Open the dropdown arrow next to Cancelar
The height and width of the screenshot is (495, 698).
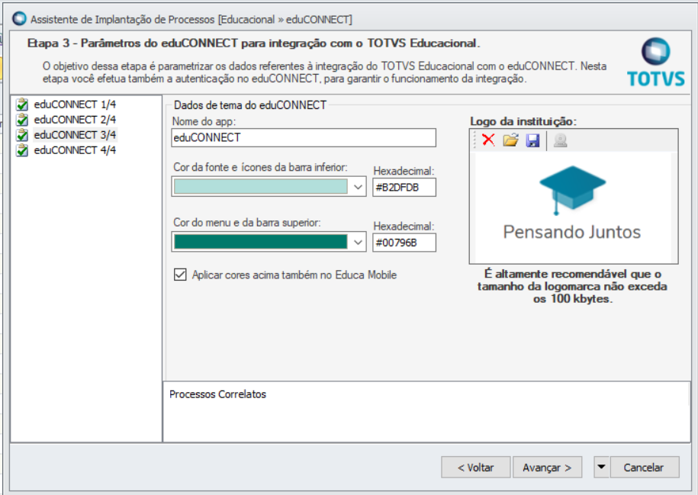(601, 467)
